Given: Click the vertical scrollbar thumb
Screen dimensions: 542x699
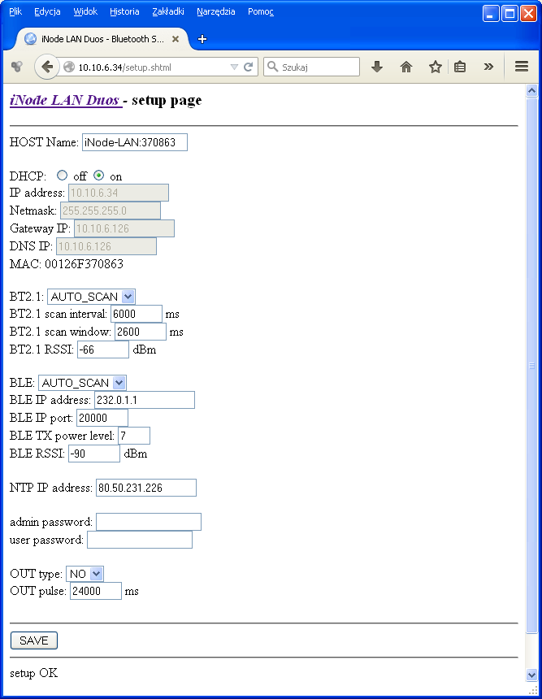Looking at the screenshot, I should coord(531,366).
